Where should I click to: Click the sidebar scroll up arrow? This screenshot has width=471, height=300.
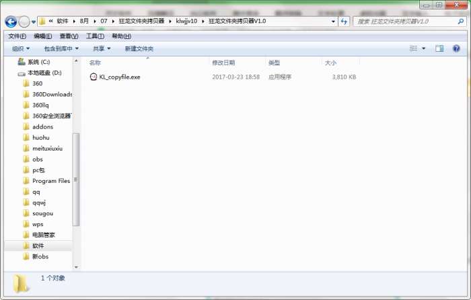pos(76,61)
